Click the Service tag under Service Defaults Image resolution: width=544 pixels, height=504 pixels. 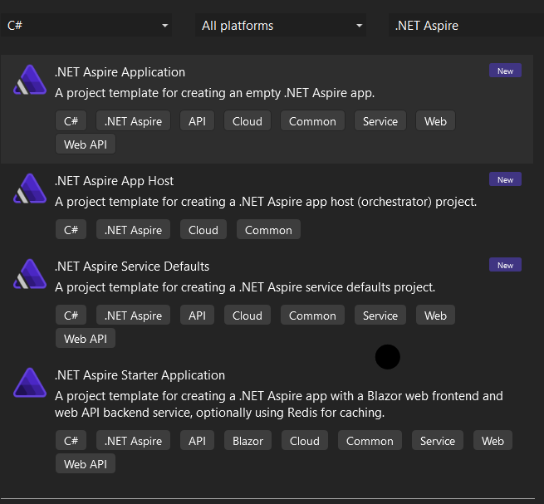tap(380, 316)
